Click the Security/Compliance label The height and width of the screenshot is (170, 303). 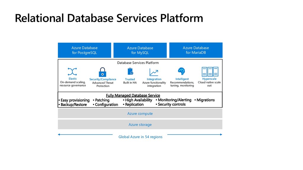coord(103,79)
